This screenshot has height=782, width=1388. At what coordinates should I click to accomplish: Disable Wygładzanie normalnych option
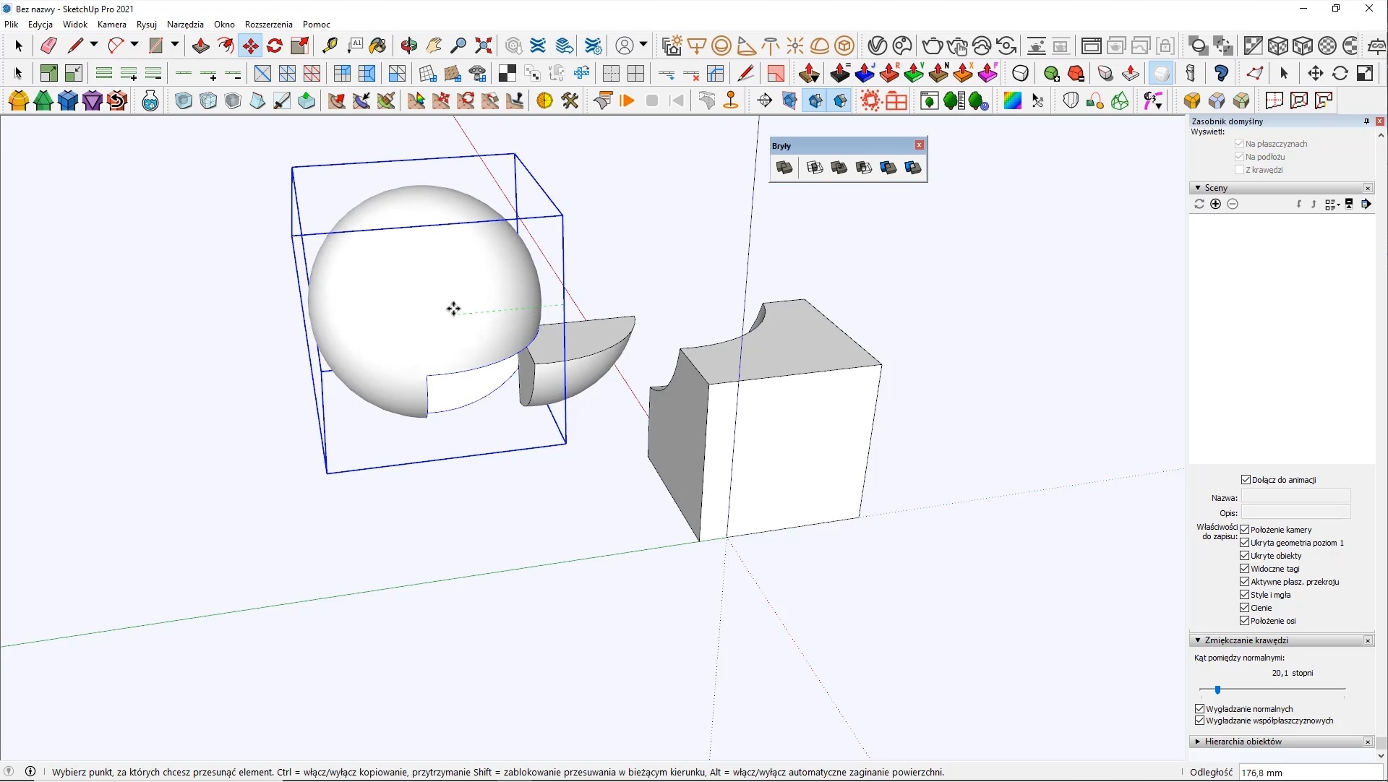click(x=1200, y=709)
